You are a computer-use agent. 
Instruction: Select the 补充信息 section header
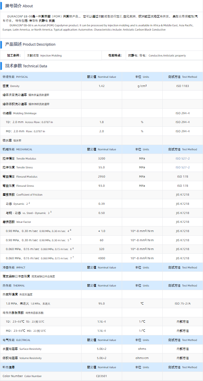pyautogui.click(x=9, y=367)
